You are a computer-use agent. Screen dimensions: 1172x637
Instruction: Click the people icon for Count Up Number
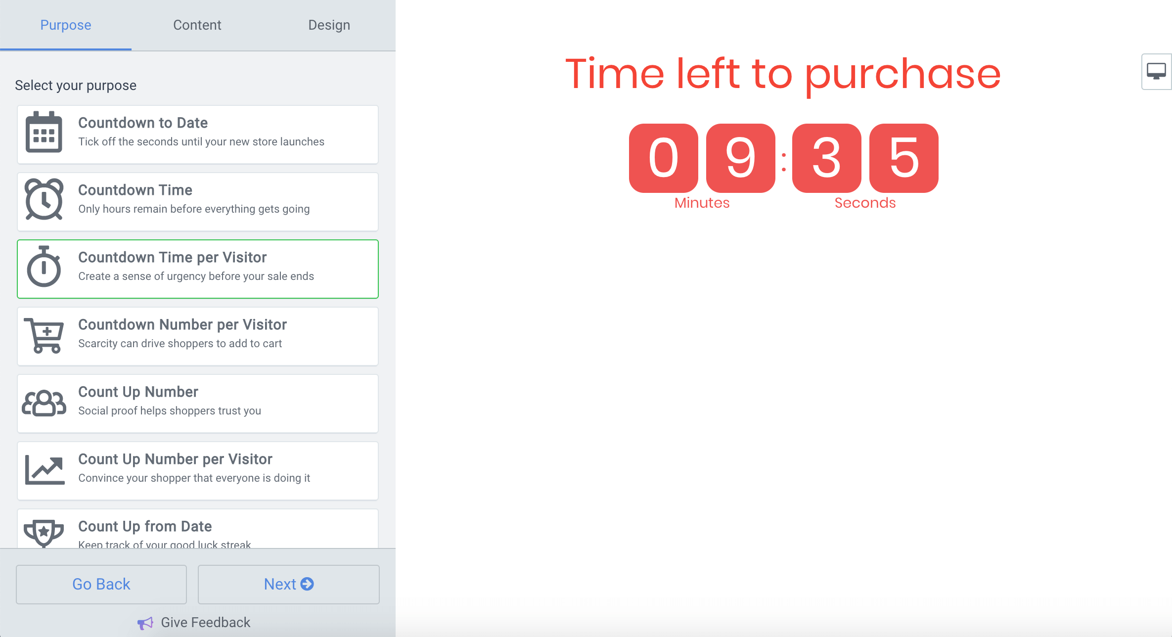pyautogui.click(x=43, y=402)
